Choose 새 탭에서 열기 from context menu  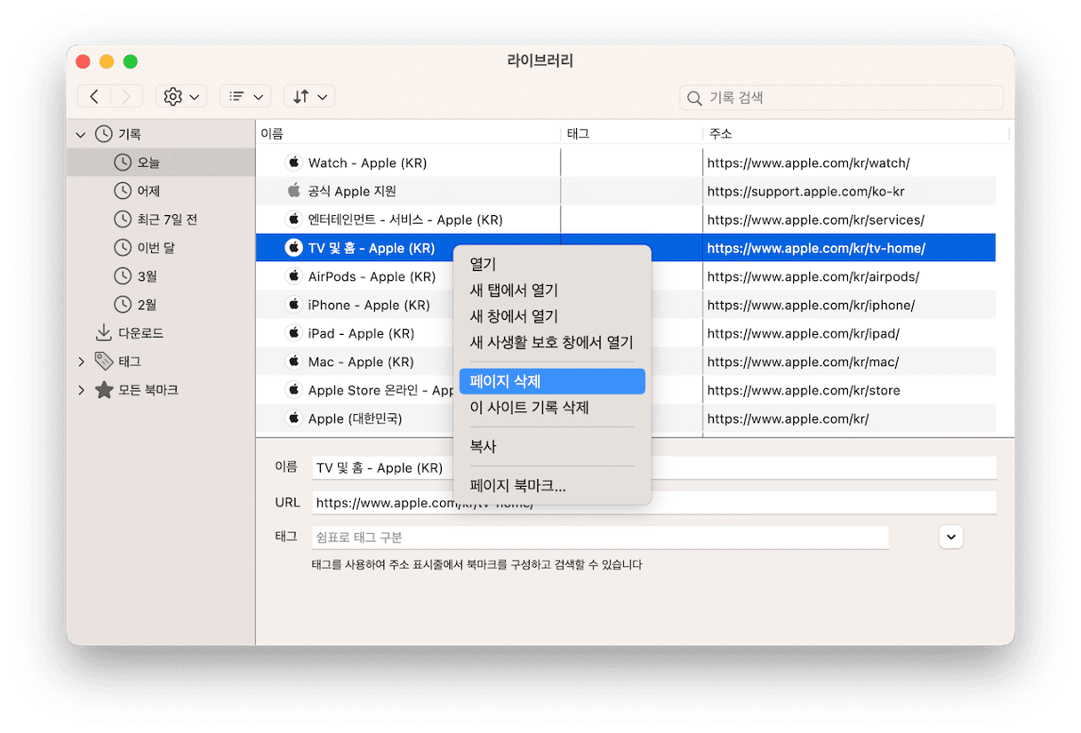(552, 290)
